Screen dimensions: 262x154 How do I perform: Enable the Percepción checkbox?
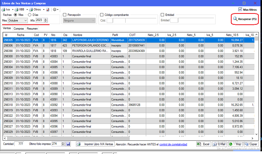[64, 15]
